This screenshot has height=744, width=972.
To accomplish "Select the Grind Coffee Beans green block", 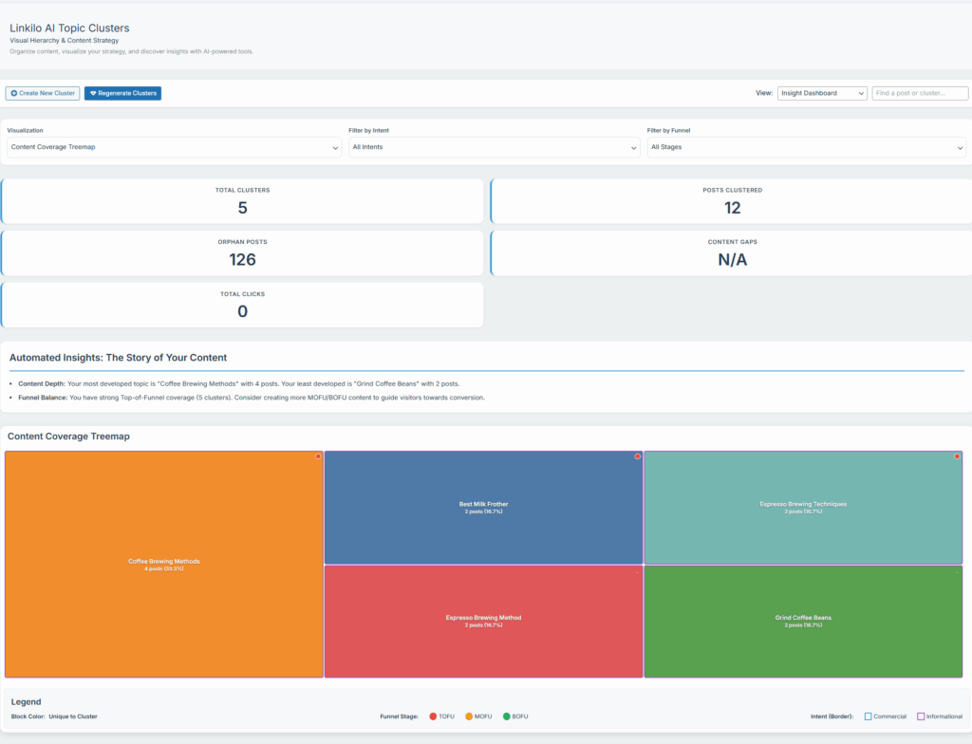I will coord(802,621).
